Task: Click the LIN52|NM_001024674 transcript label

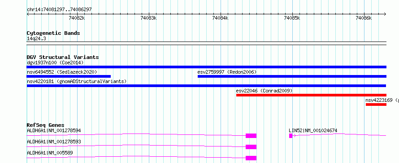Action: (x=313, y=130)
